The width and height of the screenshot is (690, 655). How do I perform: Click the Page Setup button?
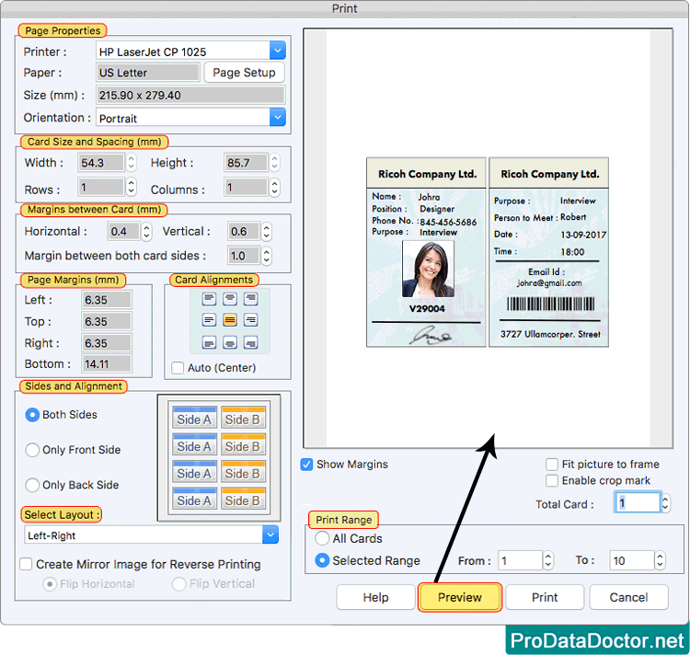click(244, 73)
